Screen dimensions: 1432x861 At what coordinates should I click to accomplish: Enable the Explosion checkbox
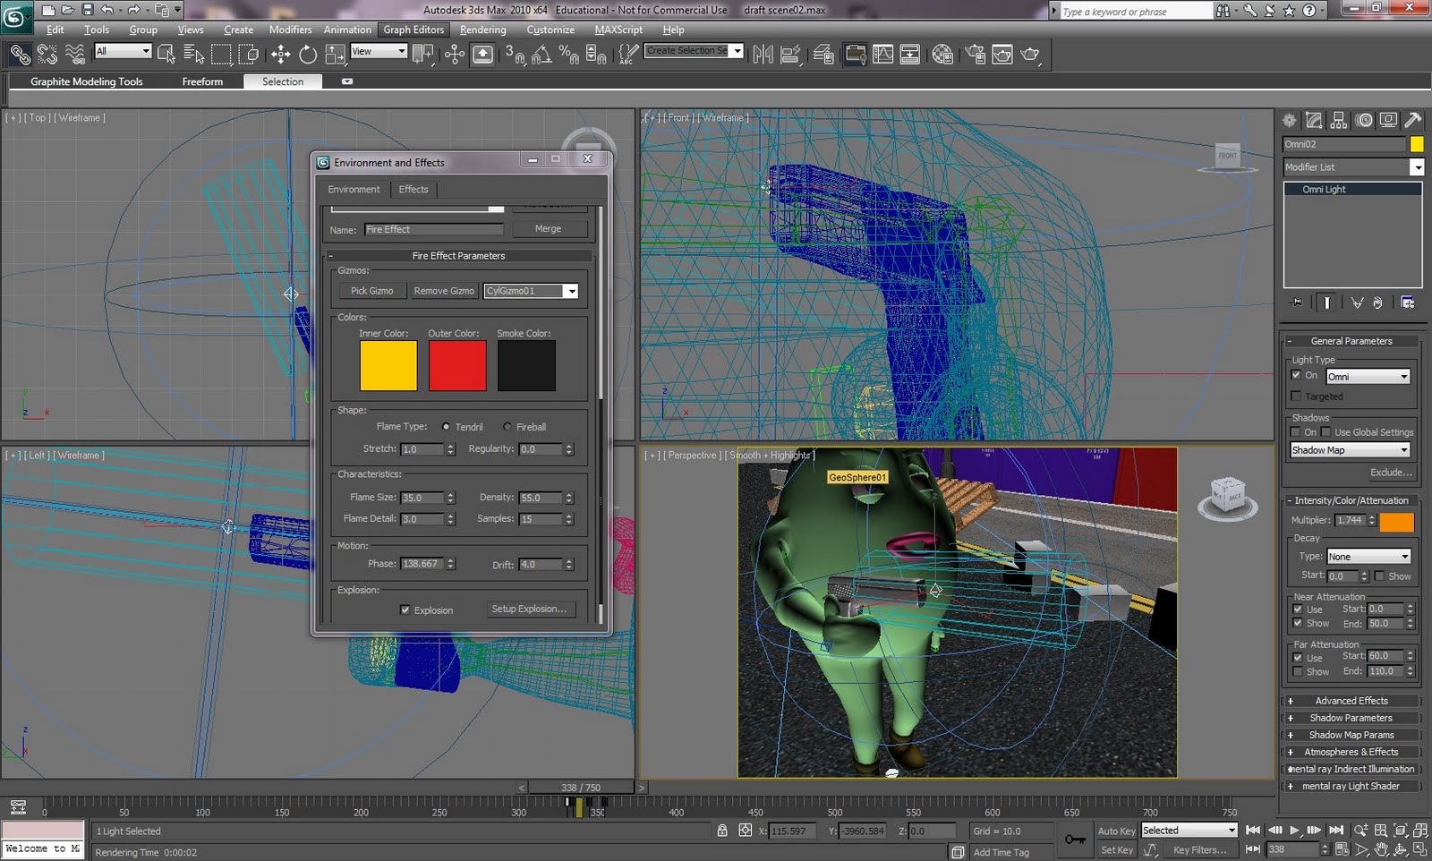coord(405,610)
